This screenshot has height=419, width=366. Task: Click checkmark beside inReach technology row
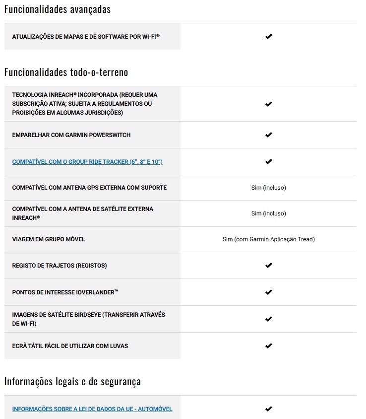click(x=268, y=104)
